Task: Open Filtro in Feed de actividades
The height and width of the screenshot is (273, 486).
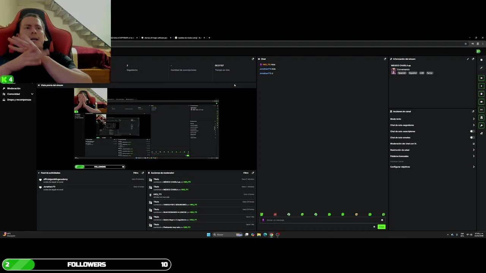Action: tap(136, 173)
